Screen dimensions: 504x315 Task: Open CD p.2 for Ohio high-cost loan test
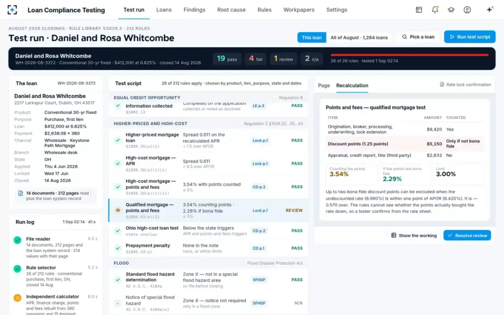[259, 231]
